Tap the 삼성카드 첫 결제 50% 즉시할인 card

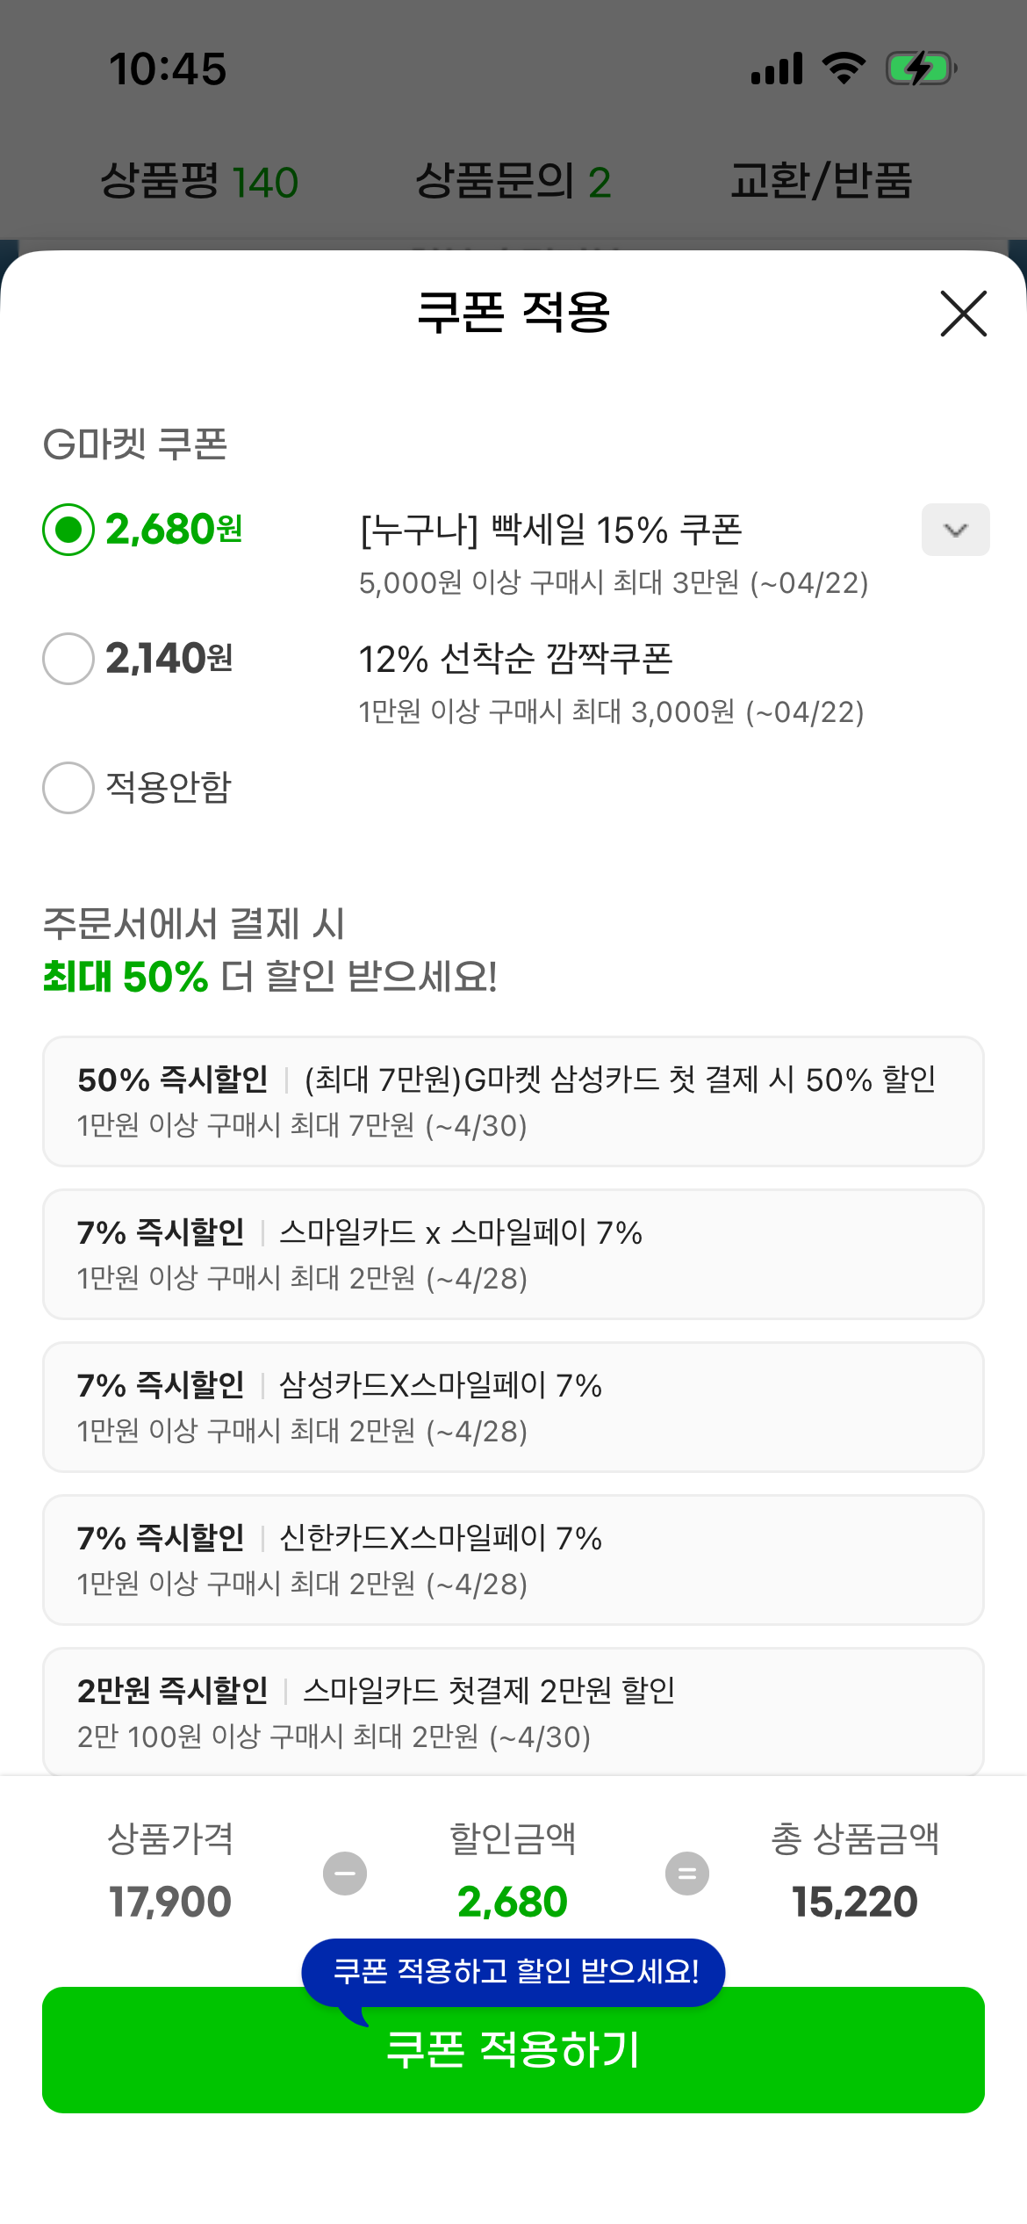513,1101
